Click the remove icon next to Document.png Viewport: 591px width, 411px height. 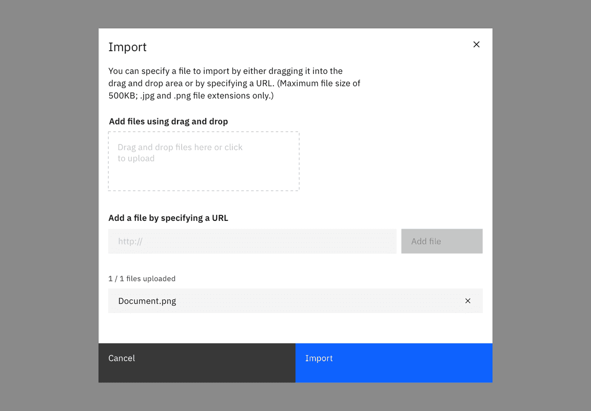point(468,301)
